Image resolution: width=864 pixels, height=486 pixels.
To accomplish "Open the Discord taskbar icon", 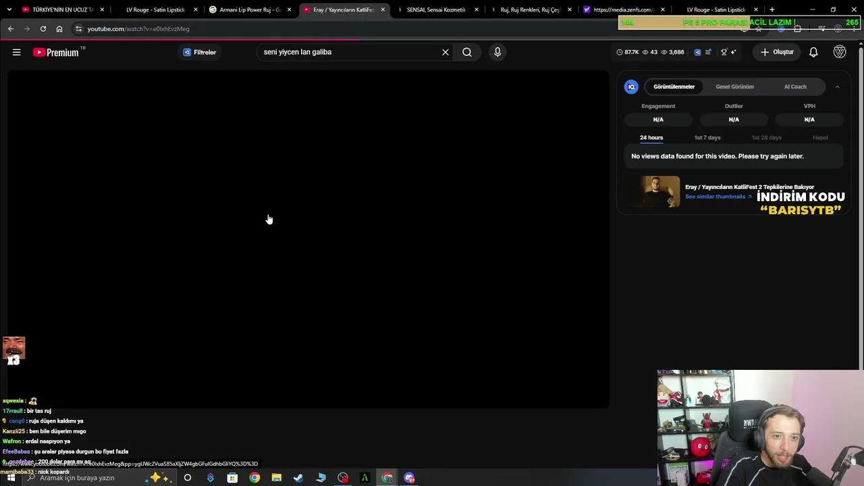I will click(x=409, y=478).
